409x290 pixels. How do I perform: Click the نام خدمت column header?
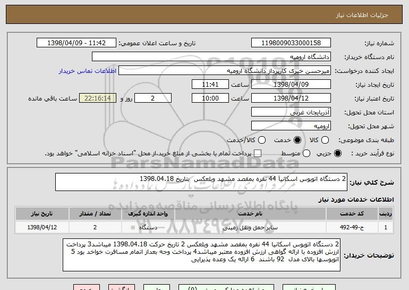pos(250,214)
